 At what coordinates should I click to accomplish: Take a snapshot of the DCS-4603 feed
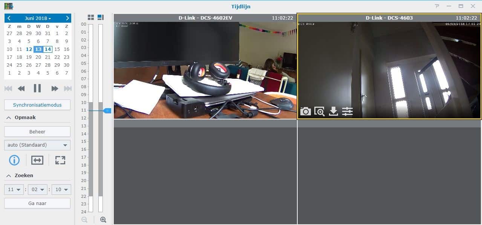pos(306,111)
